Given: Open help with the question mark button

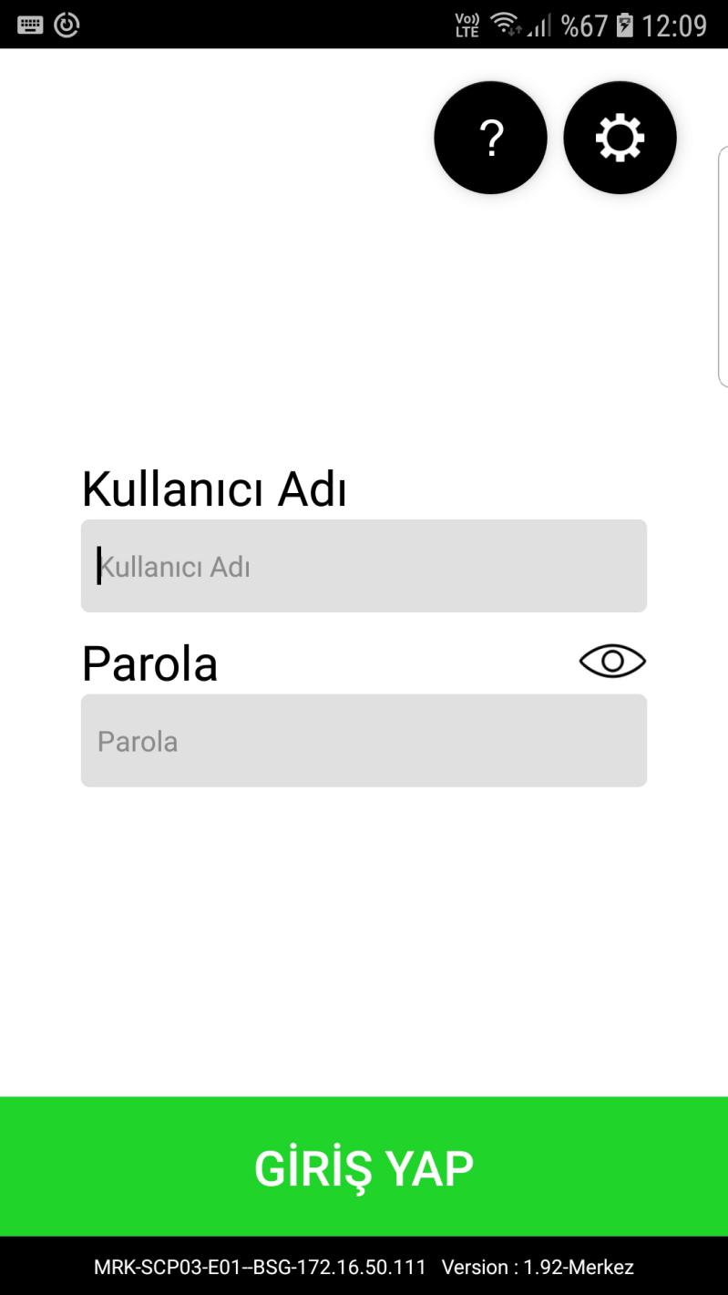Looking at the screenshot, I should (490, 138).
